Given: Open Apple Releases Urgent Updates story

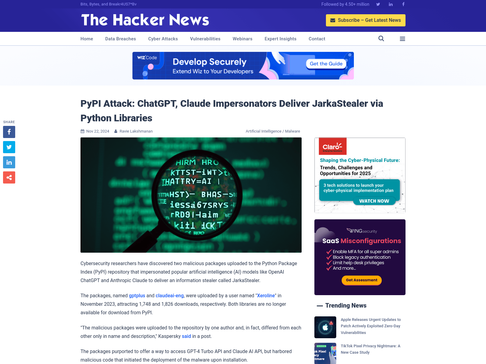Looking at the screenshot, I should click(371, 326).
